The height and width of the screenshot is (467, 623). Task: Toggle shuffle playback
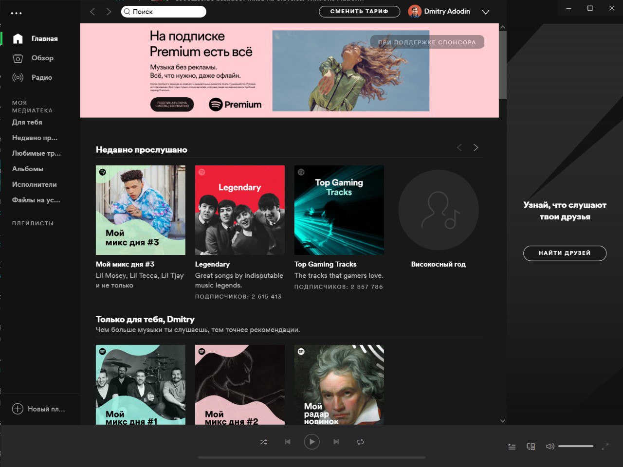point(263,442)
